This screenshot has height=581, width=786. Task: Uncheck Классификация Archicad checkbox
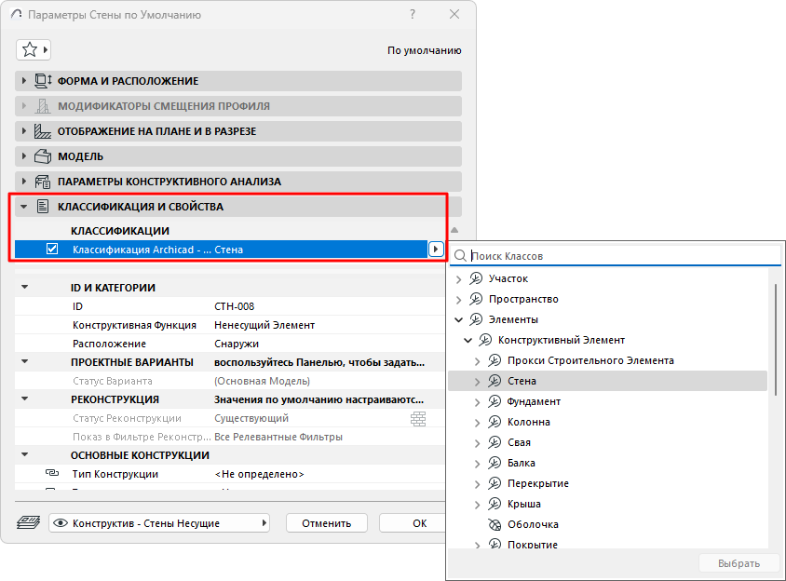pos(52,250)
